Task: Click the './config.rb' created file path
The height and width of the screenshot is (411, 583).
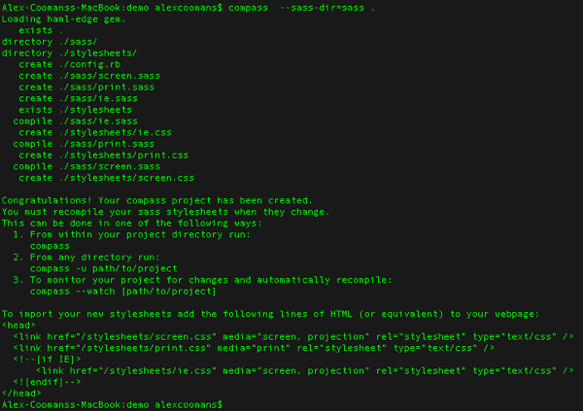Action: click(x=90, y=65)
